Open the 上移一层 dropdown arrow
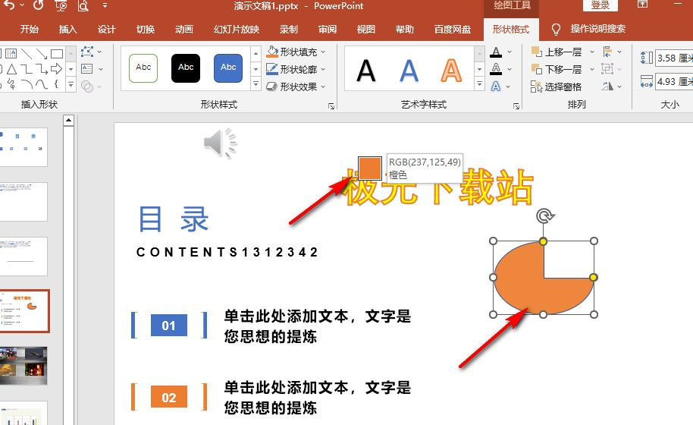 pos(592,52)
